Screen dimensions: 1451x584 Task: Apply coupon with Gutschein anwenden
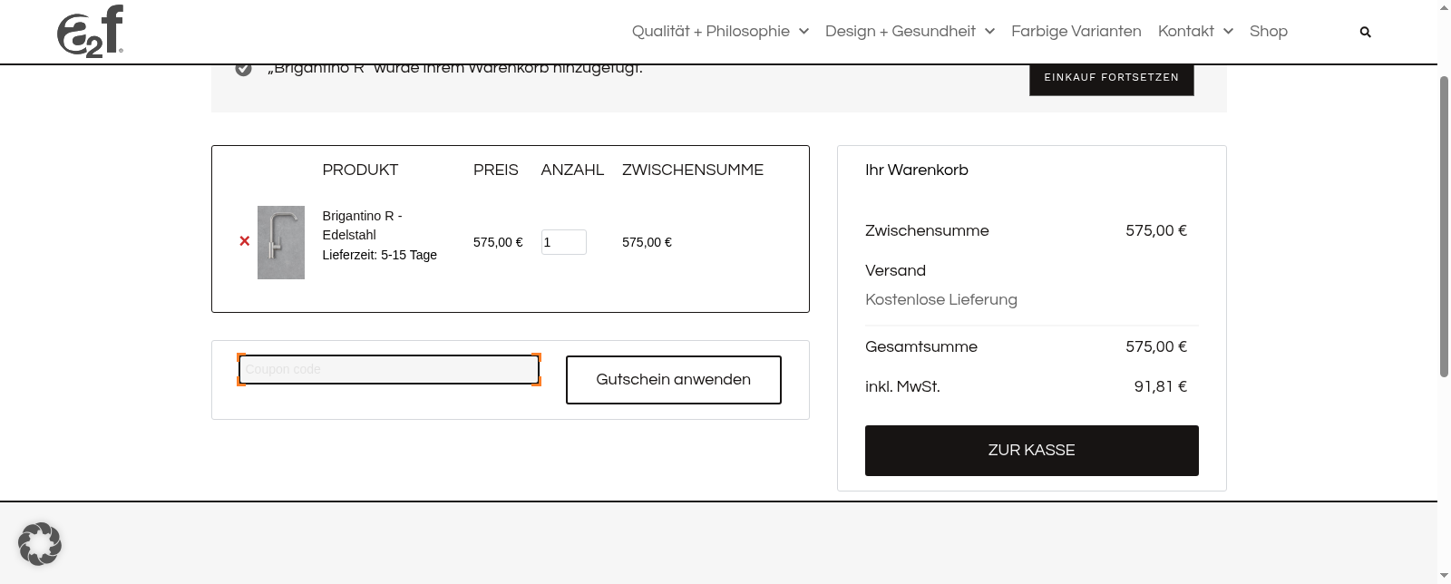click(x=674, y=380)
